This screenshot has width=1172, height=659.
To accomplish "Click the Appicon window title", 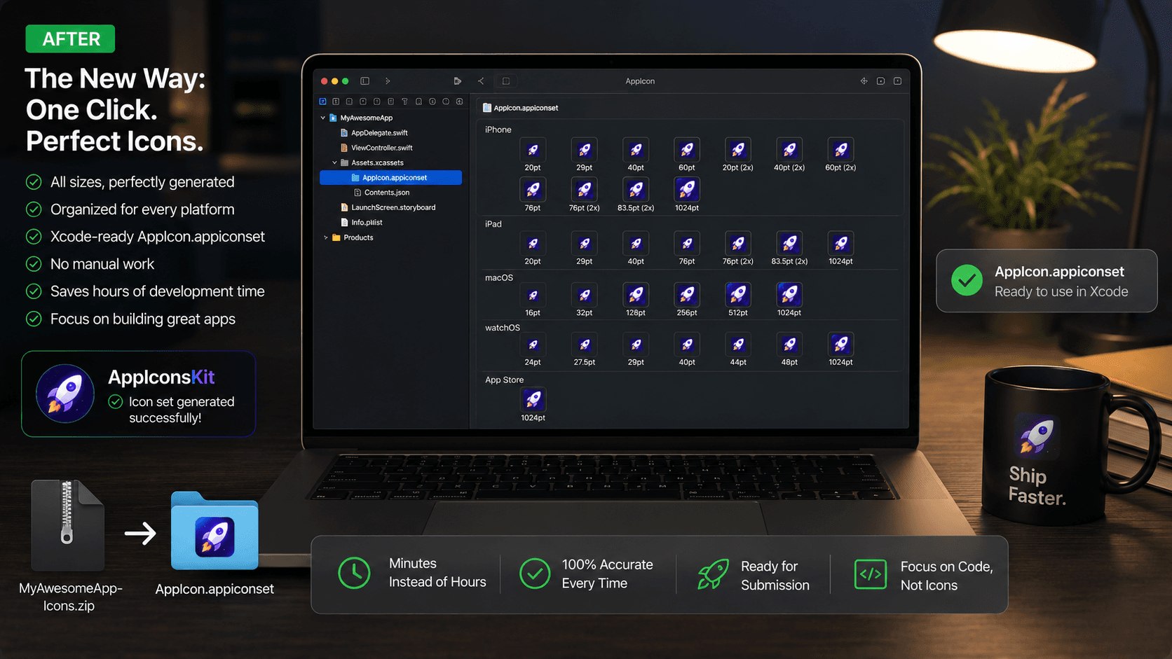I will coord(640,81).
